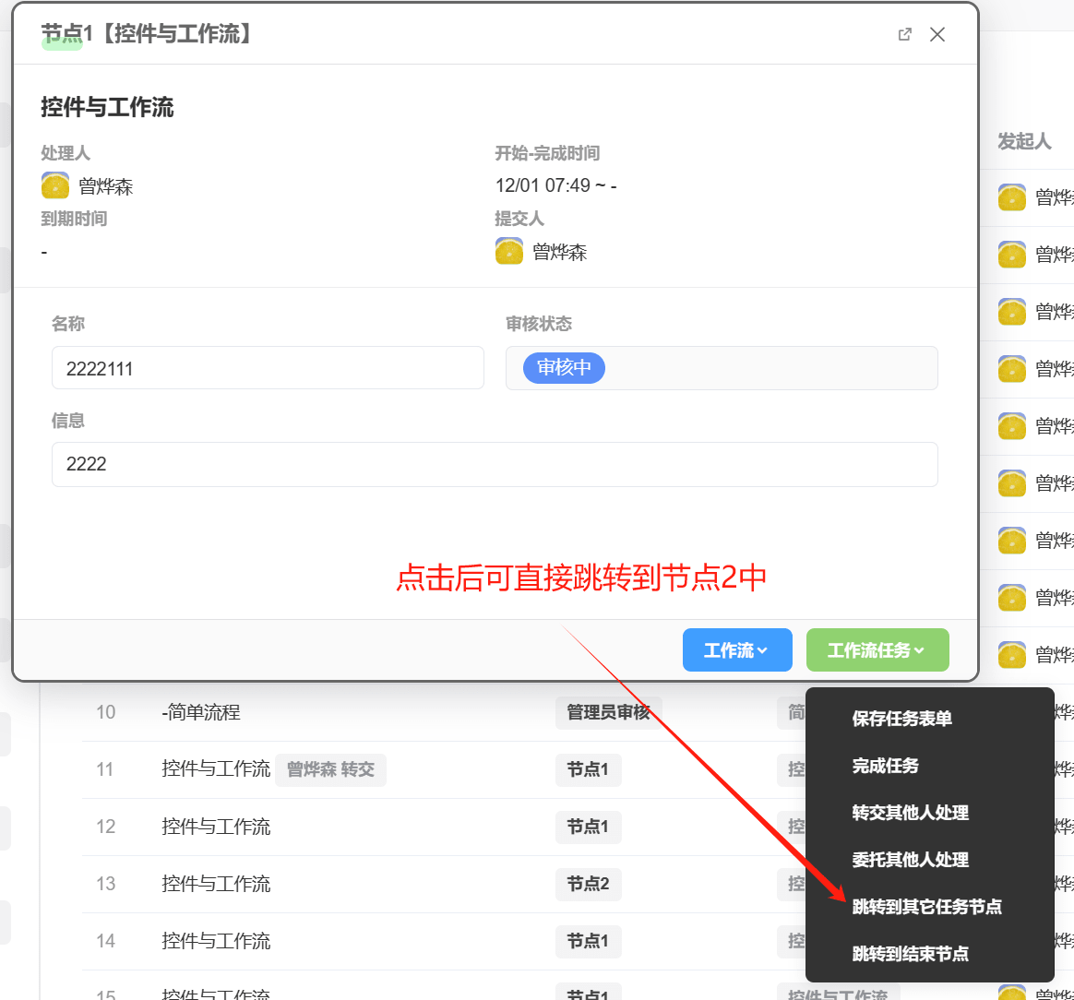Click the 提交人 avatar of 曾烨森
This screenshot has width=1074, height=1000.
(x=509, y=252)
